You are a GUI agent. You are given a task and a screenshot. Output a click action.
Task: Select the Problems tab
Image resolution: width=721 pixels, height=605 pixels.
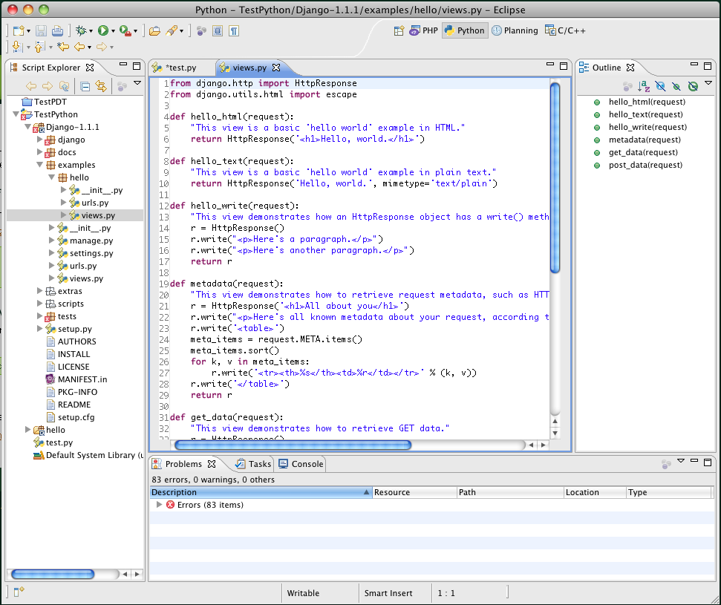[x=183, y=464]
